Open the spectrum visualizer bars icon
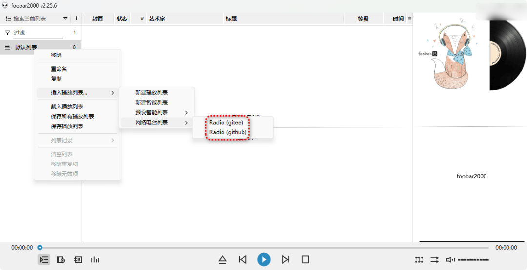This screenshot has height=270, width=527. coord(95,260)
